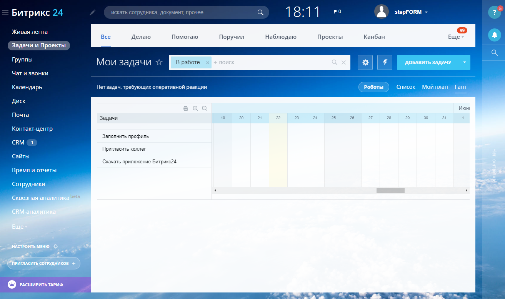
Task: Click the crown icon on Расширить тариф
Action: [12, 285]
